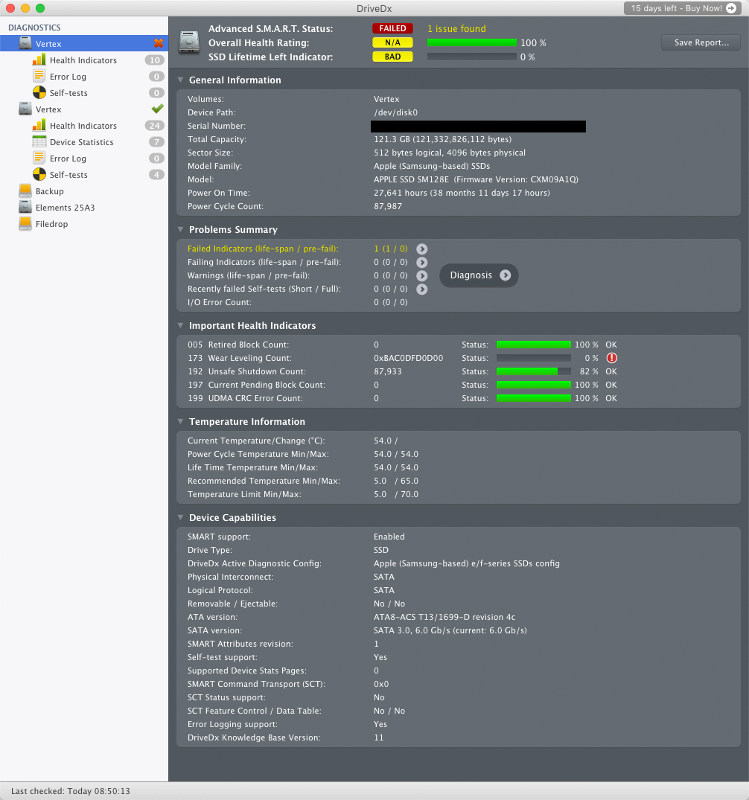Click the SSD Lifetime Left progress bar

coord(472,57)
